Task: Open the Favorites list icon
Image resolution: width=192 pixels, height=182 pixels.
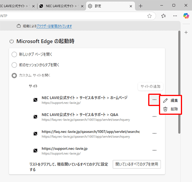Action: coord(164,16)
